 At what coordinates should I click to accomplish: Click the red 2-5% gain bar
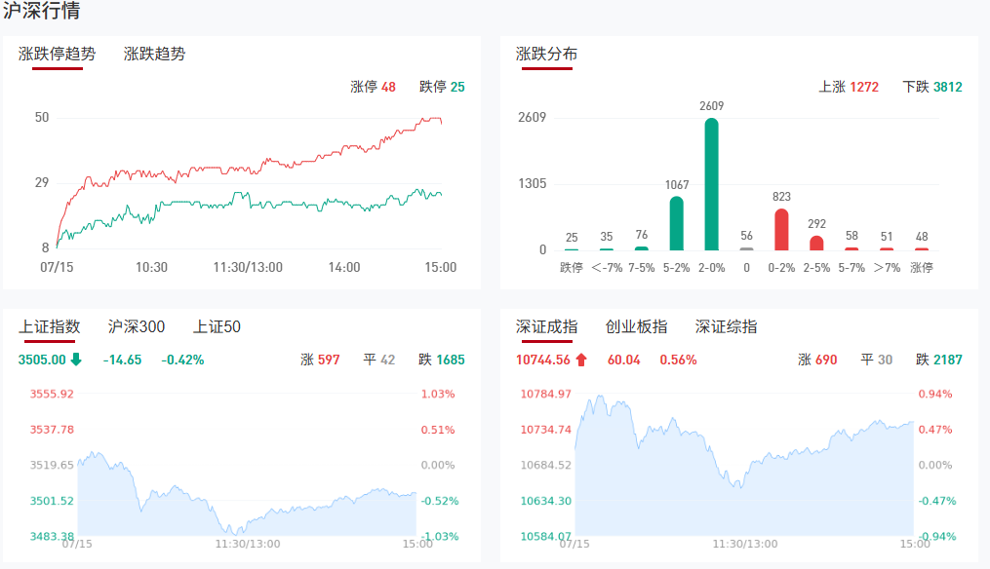point(816,243)
